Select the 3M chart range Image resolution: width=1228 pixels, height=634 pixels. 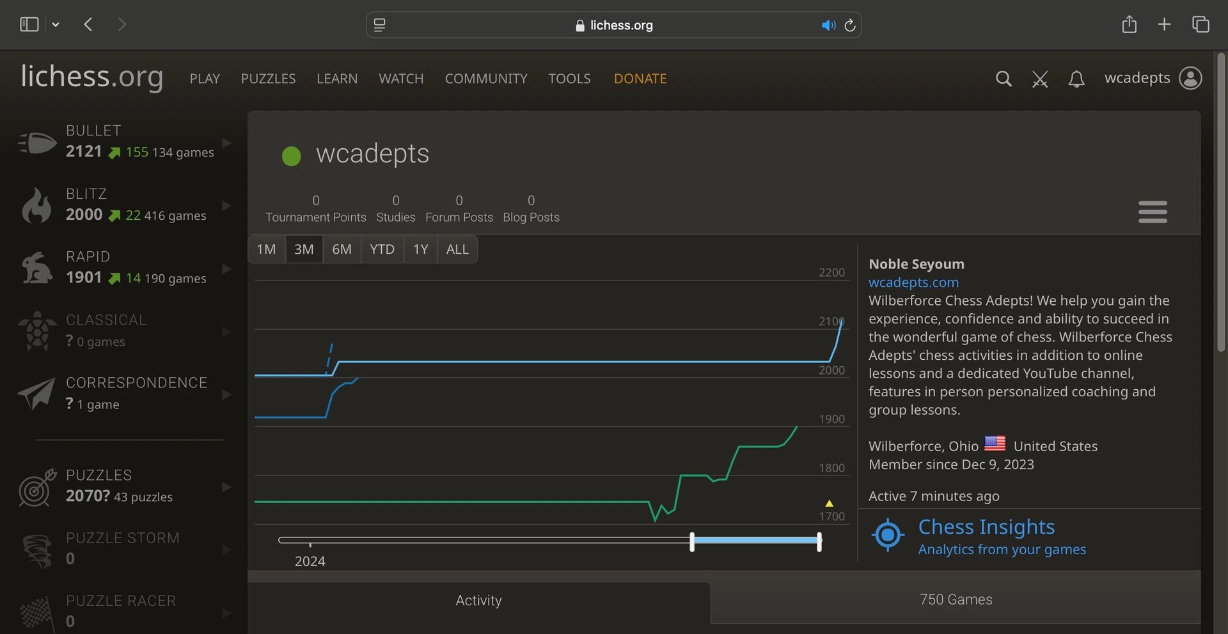[304, 249]
